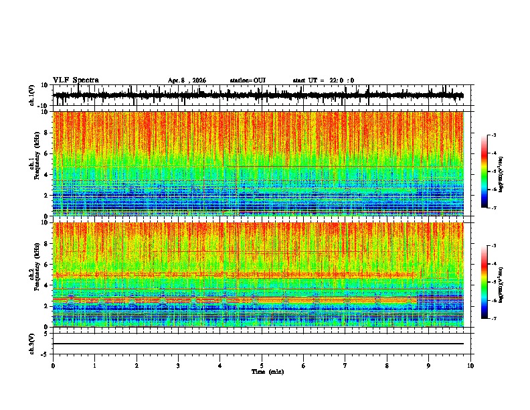This screenshot has width=530, height=410.
Task: Select the "Apr. 8 , 2026" date text
Action: [x=187, y=80]
